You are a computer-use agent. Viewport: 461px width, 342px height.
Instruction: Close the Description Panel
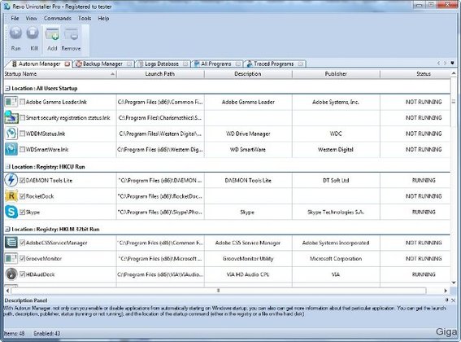pos(453,300)
